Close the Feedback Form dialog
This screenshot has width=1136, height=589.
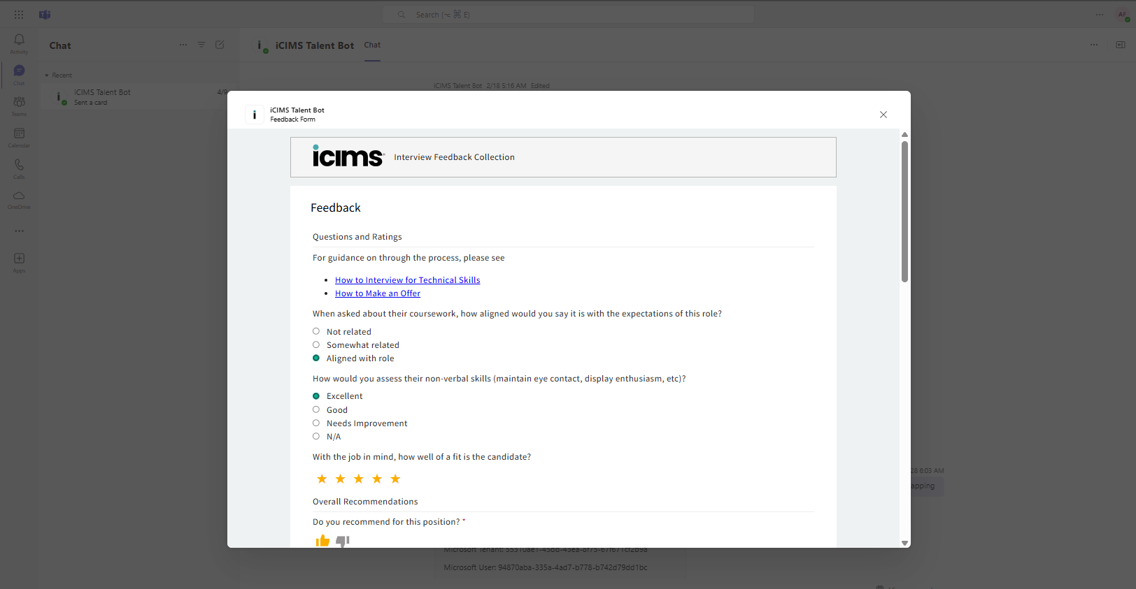click(x=883, y=115)
